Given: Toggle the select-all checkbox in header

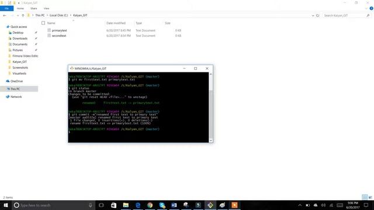Looking at the screenshot, I should (43, 23).
